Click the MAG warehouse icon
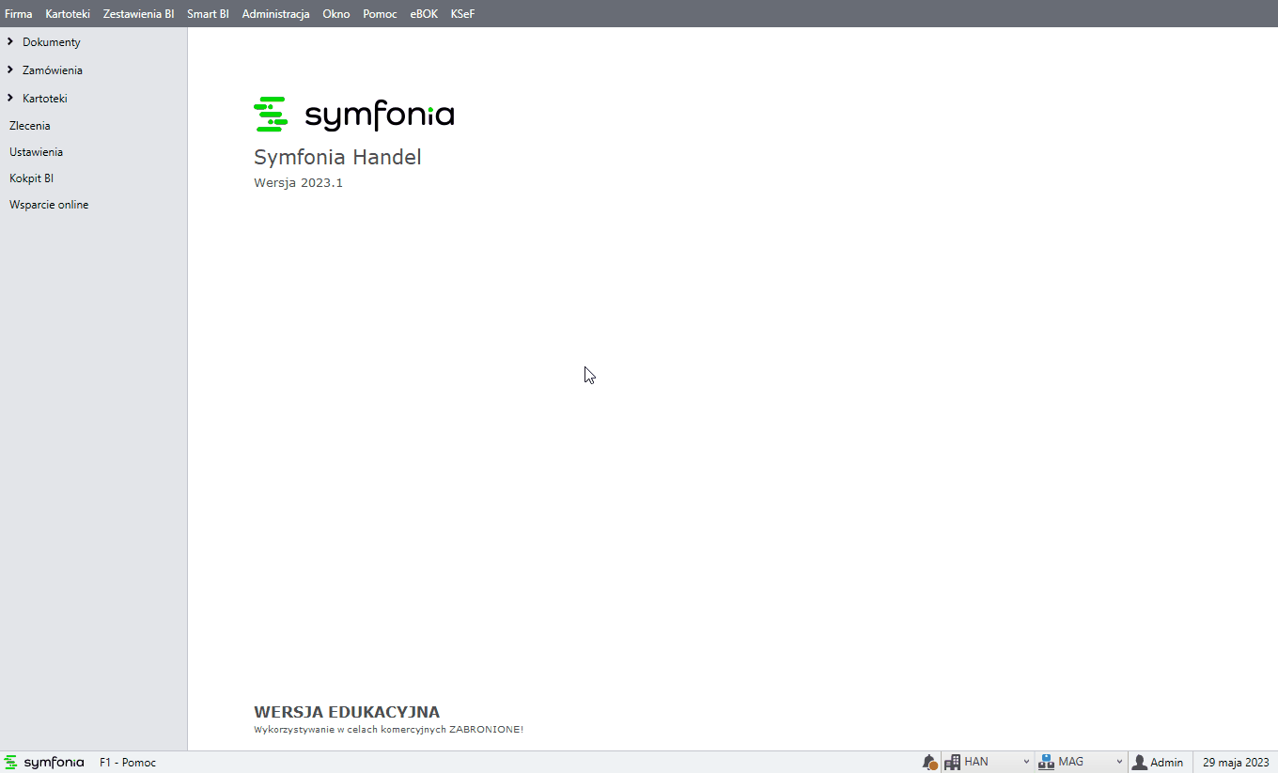The image size is (1278, 773). click(x=1046, y=763)
